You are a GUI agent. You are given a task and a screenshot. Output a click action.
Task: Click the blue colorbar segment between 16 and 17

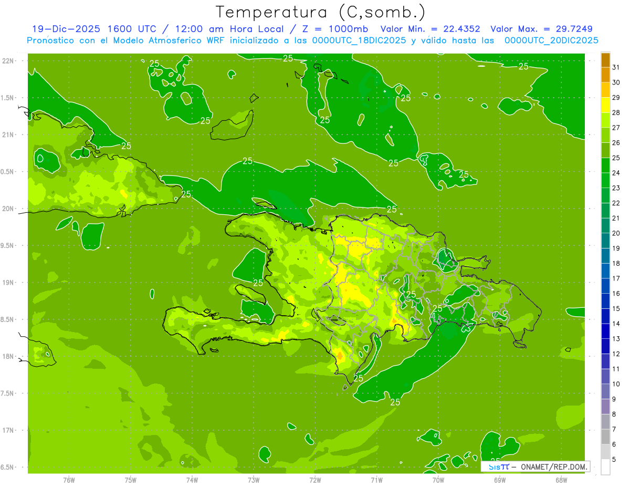click(605, 286)
